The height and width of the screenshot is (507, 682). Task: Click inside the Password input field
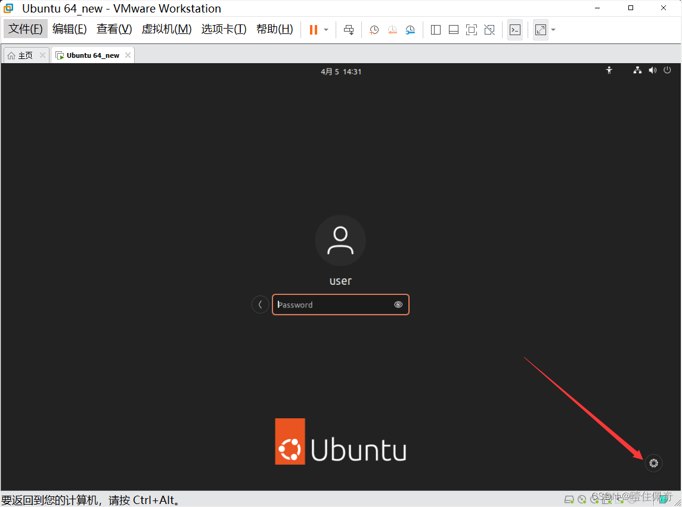pos(334,304)
